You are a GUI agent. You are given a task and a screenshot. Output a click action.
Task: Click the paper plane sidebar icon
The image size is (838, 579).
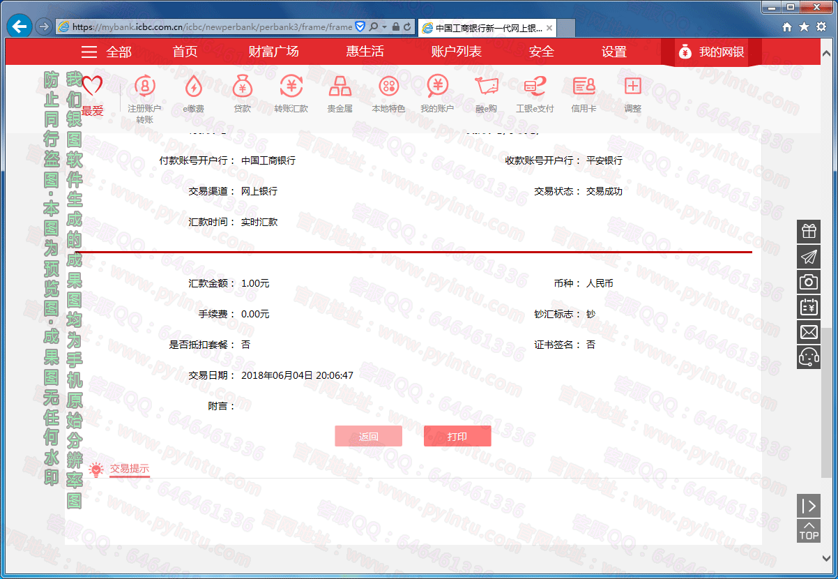pyautogui.click(x=809, y=257)
